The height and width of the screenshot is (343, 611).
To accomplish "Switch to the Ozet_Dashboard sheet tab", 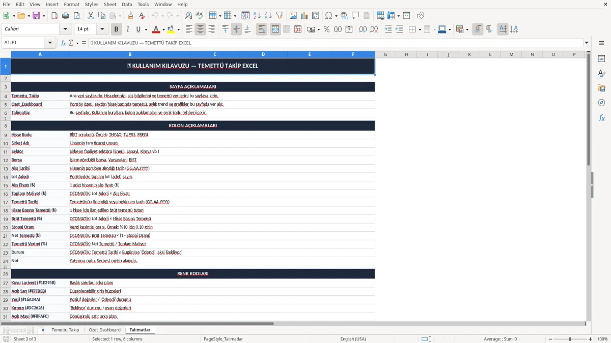I will click(105, 330).
